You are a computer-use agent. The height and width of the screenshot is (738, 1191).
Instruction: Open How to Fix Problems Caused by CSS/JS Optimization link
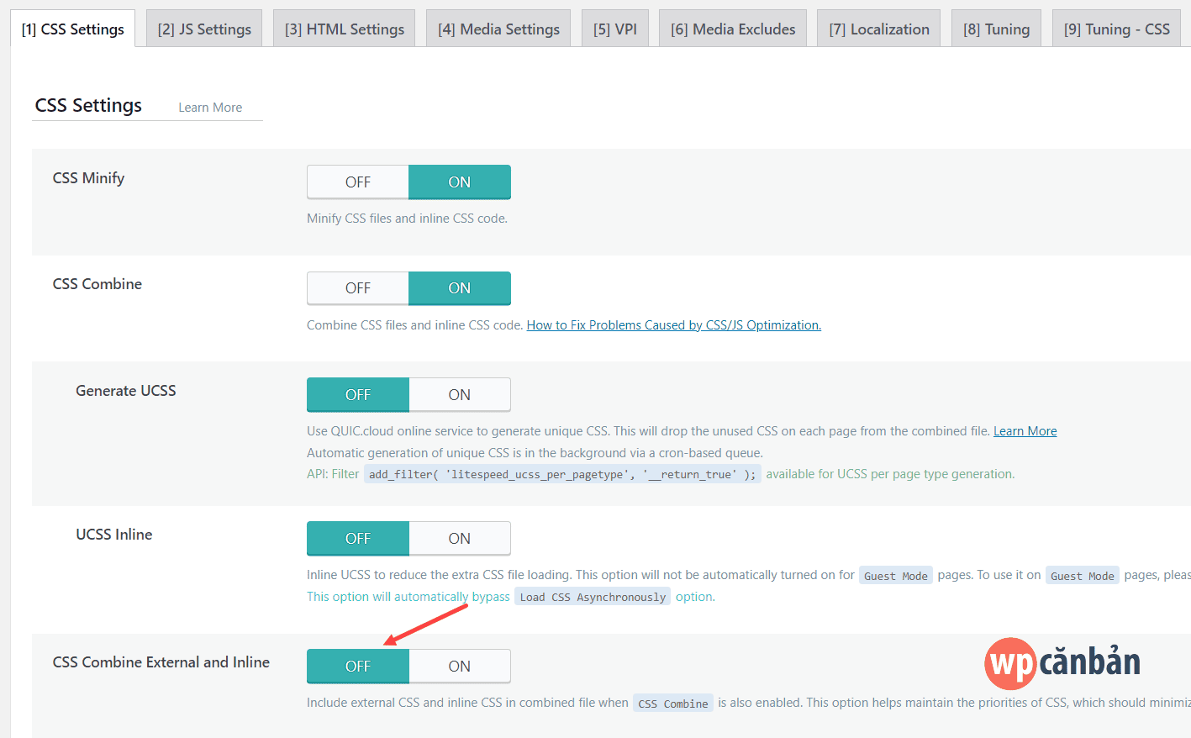pos(674,325)
